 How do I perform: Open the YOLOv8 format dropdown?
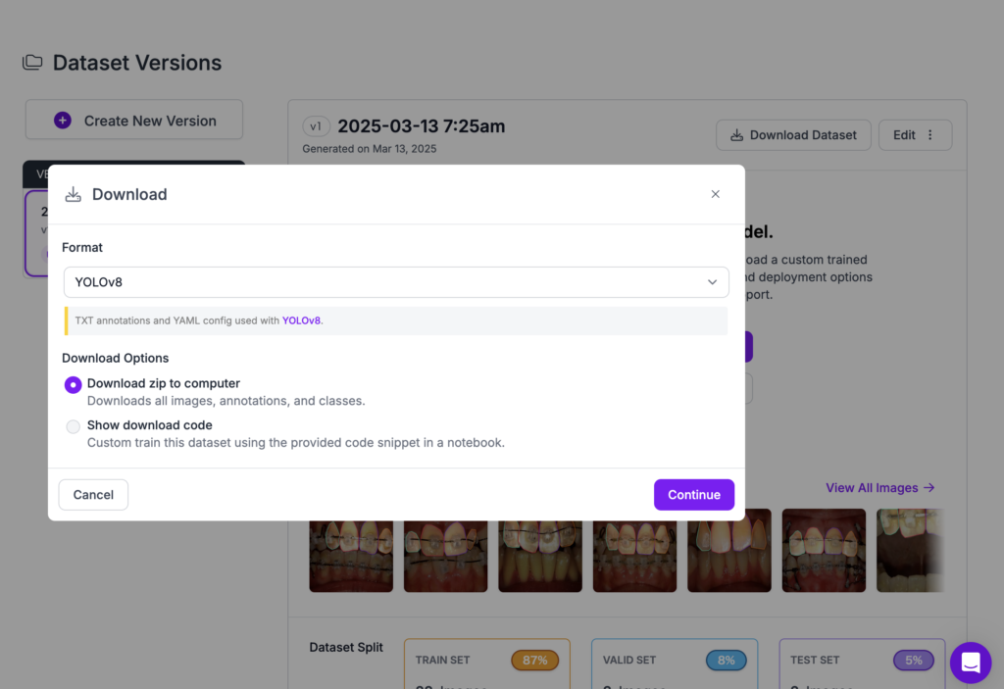pos(396,282)
